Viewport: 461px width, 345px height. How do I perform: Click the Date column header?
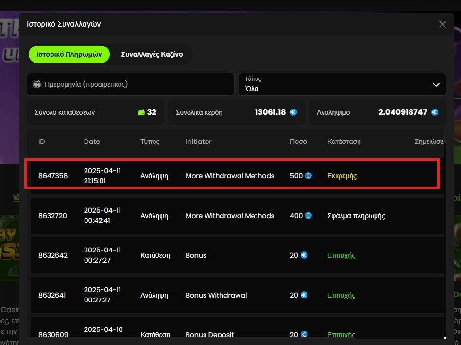(x=92, y=141)
